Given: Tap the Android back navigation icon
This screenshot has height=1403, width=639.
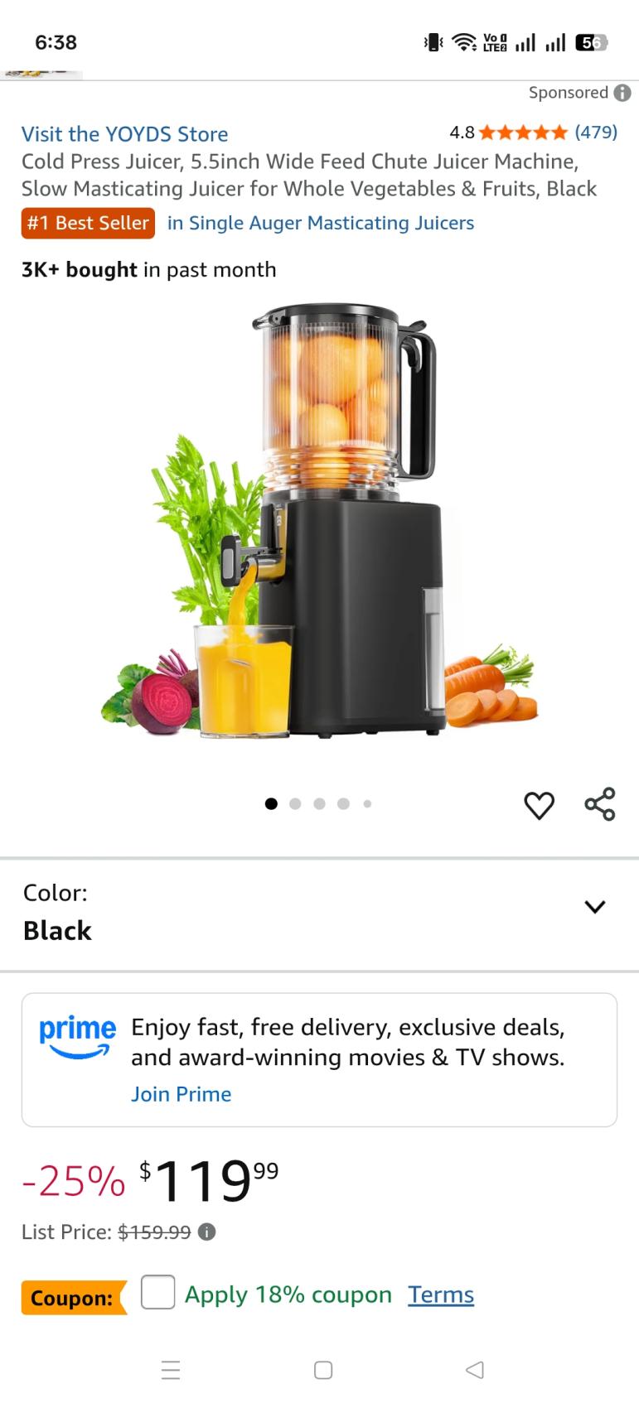Looking at the screenshot, I should click(x=475, y=1370).
